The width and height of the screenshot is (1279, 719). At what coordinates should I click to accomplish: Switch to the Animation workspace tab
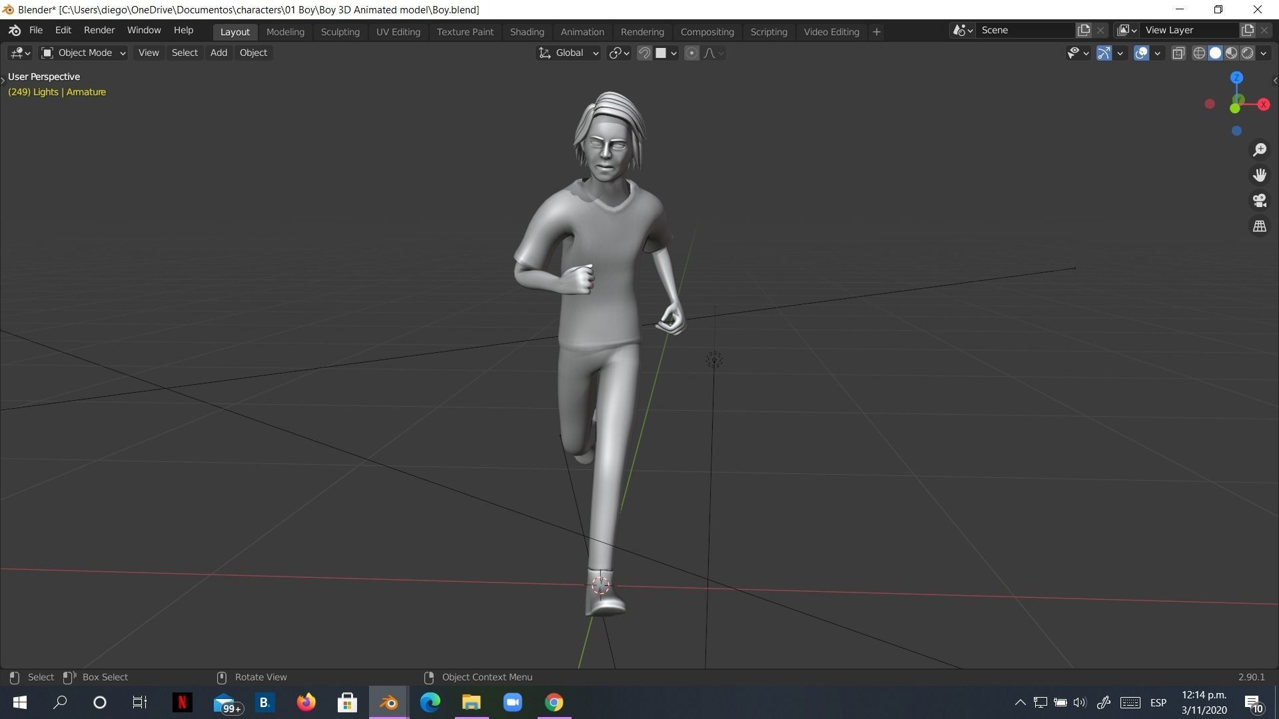(x=582, y=32)
